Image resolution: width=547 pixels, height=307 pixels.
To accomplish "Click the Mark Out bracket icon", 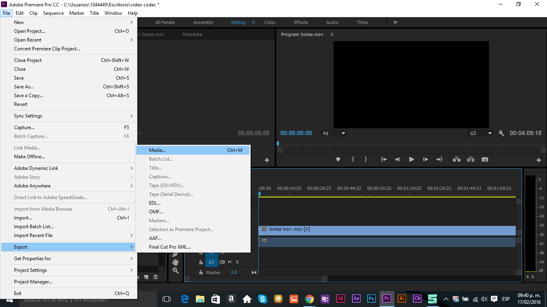I will click(366, 159).
